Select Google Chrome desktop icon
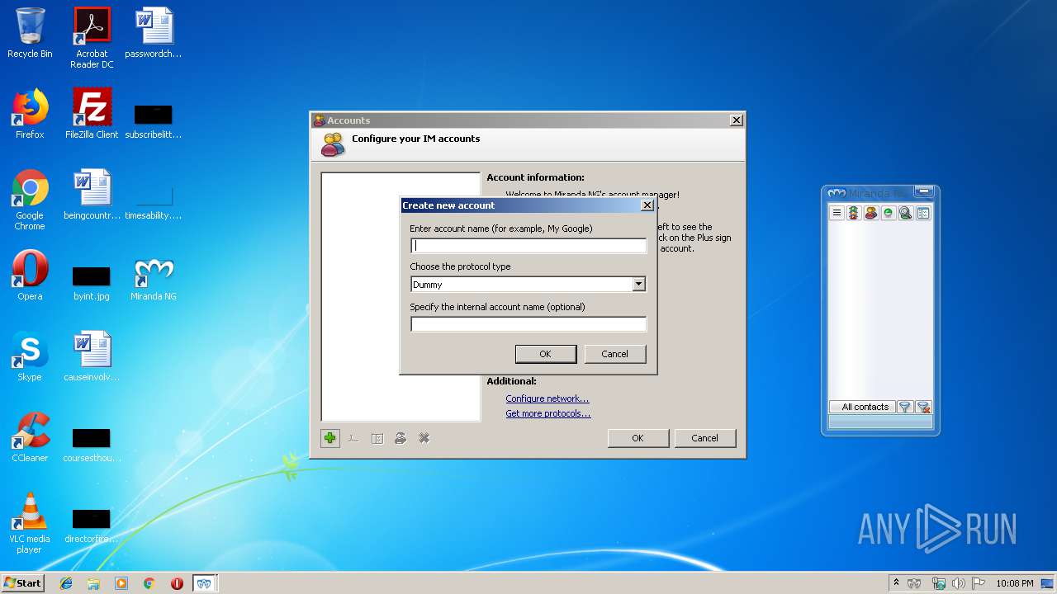Image resolution: width=1057 pixels, height=594 pixels. [30, 200]
